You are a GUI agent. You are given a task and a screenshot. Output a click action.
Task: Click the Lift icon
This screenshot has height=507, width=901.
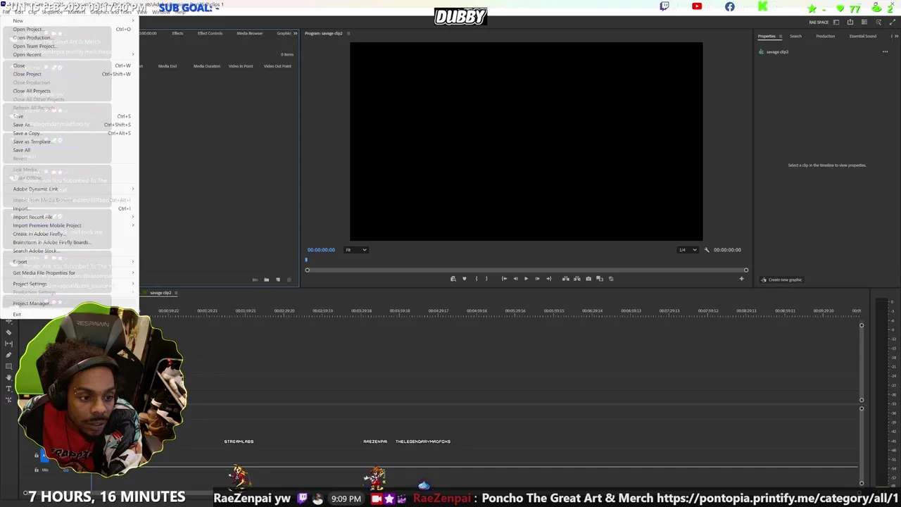(565, 279)
